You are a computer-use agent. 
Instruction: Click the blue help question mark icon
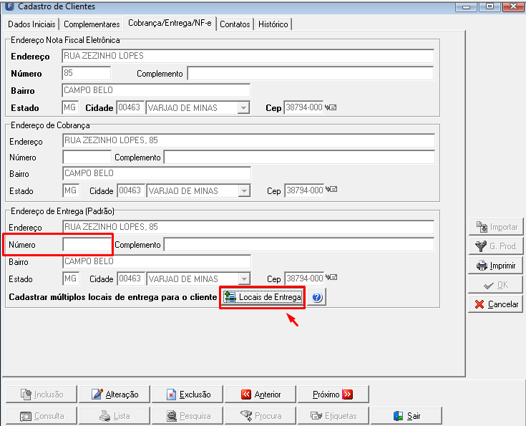(316, 297)
